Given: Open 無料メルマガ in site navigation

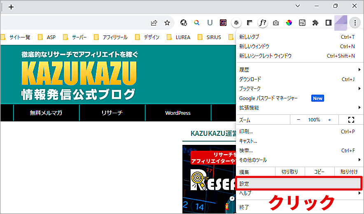Looking at the screenshot, I should [x=46, y=113].
